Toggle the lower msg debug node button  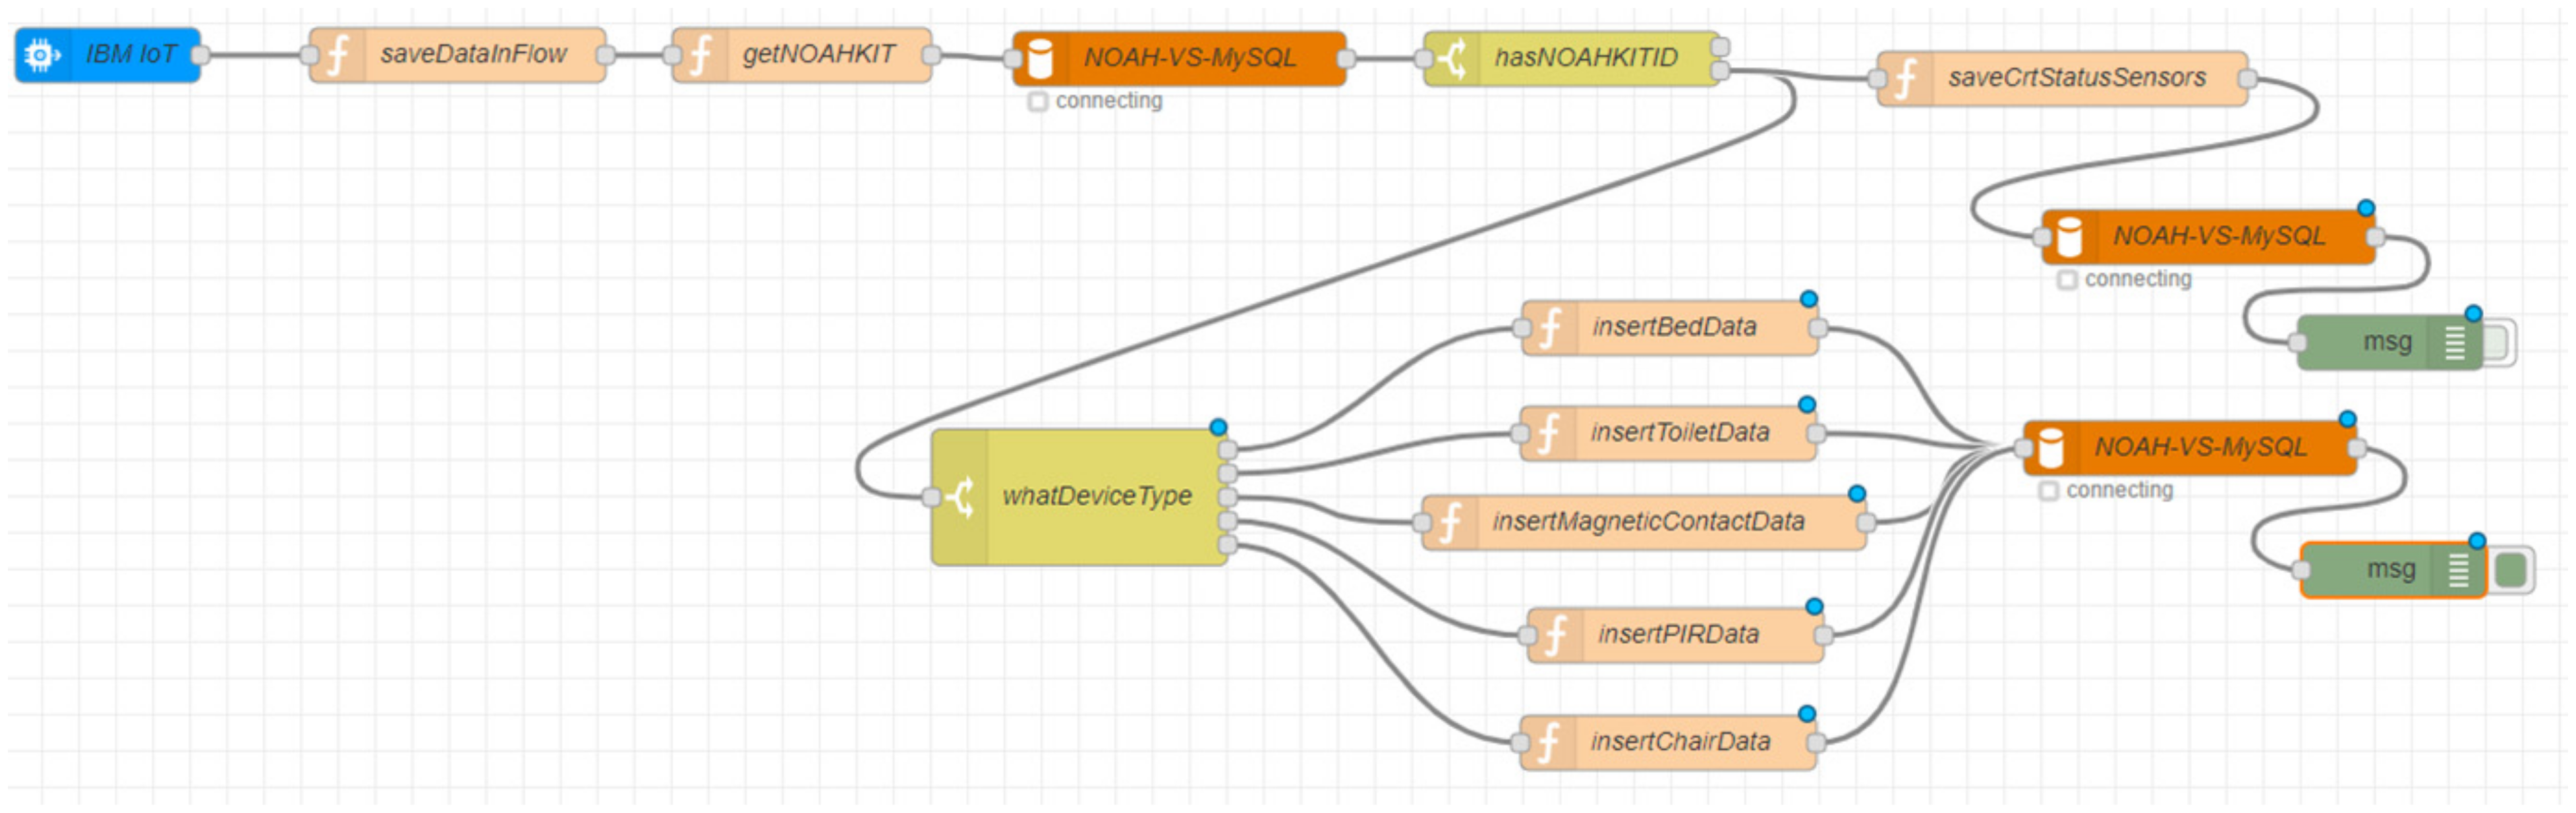point(2511,570)
